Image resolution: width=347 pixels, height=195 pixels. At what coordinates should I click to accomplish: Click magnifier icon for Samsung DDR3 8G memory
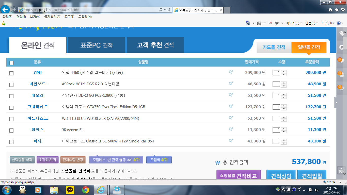[231, 95]
